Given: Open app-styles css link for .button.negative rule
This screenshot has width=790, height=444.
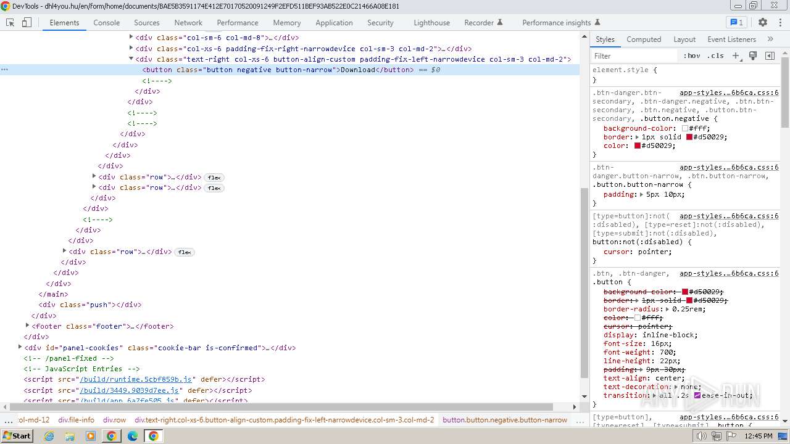Looking at the screenshot, I should click(x=729, y=92).
